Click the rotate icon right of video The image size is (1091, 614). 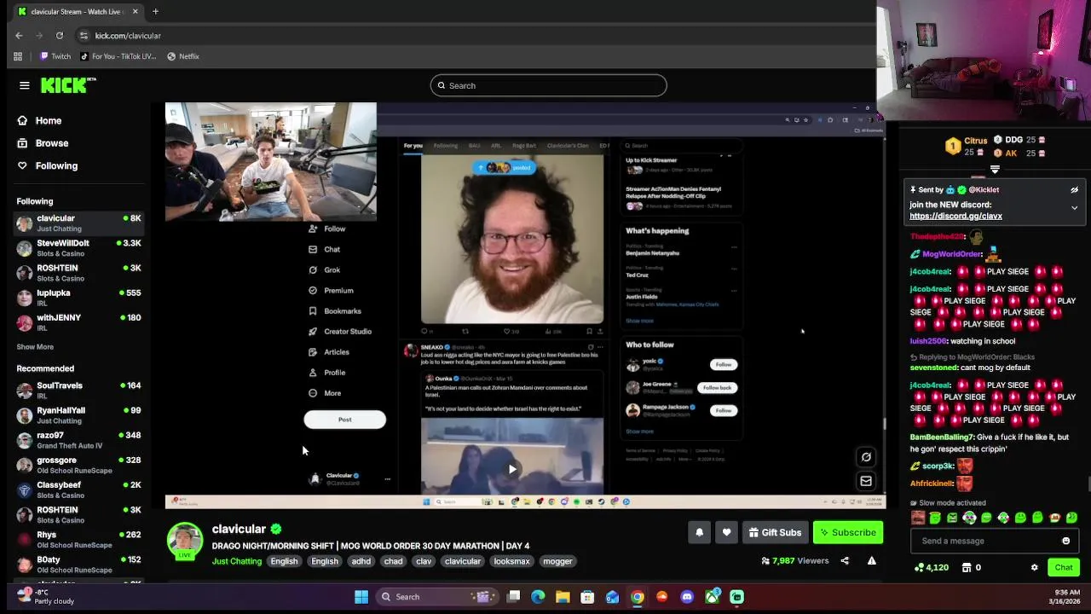866,457
